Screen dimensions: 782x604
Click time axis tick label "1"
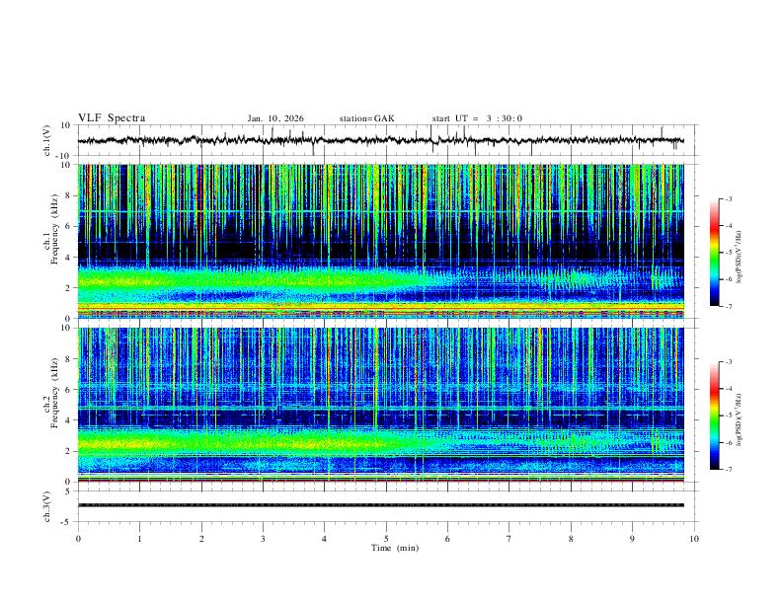[139, 539]
